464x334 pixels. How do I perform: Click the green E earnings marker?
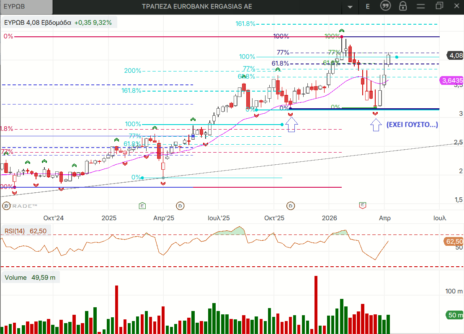[x=142, y=206]
